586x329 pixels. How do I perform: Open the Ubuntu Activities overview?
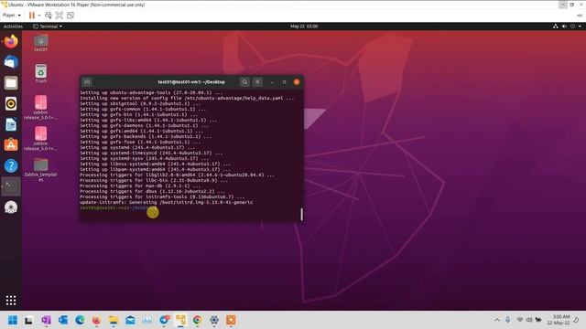tap(13, 27)
